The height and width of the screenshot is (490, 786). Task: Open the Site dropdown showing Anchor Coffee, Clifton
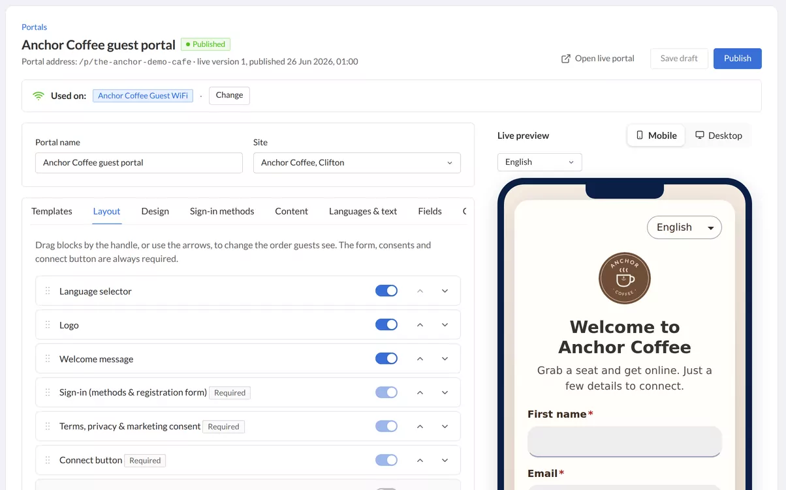click(357, 163)
